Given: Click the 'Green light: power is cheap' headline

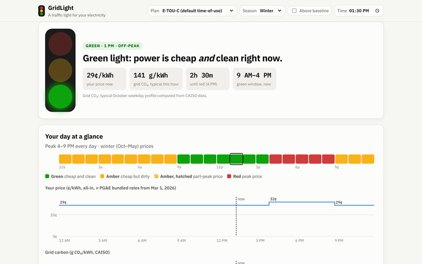Looking at the screenshot, I should [183, 58].
